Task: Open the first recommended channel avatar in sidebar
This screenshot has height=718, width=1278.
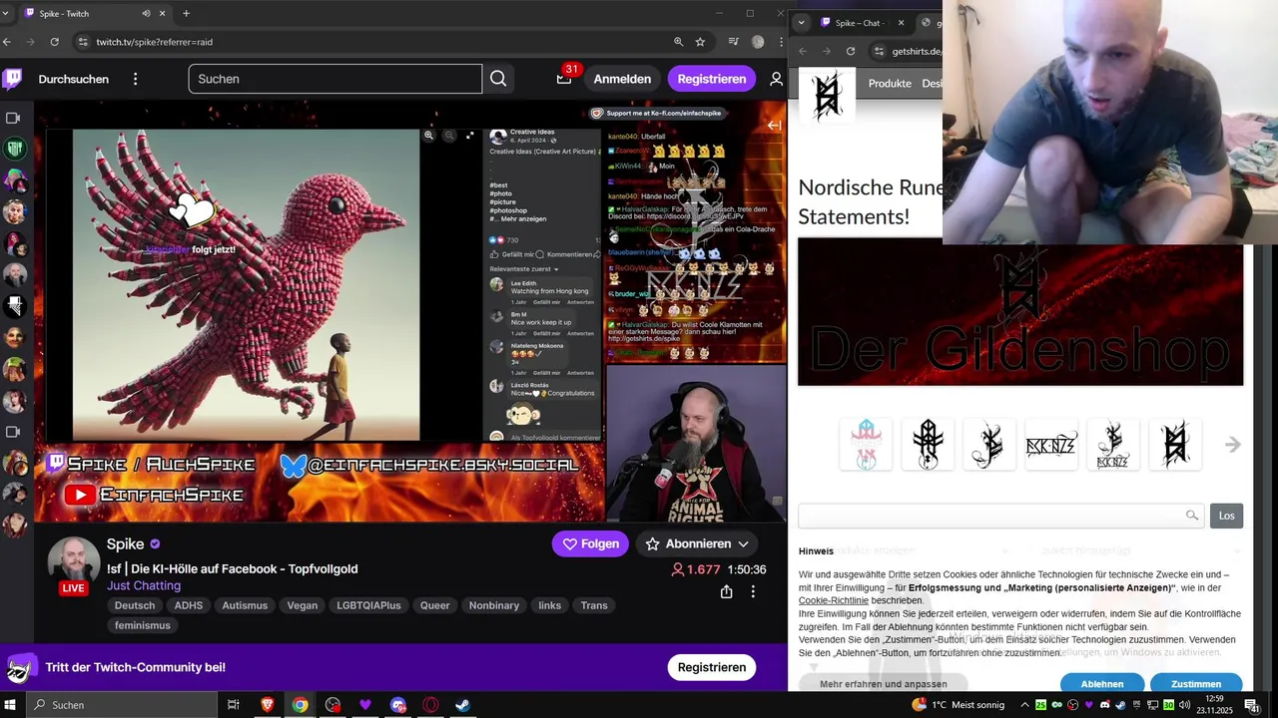Action: pyautogui.click(x=14, y=150)
